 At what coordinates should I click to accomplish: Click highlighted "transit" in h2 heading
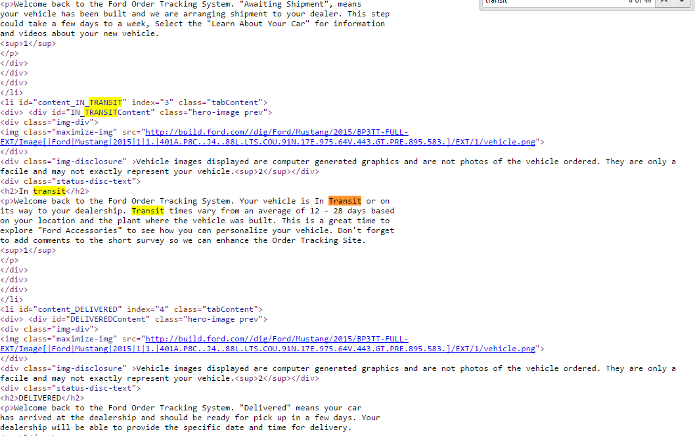click(x=49, y=191)
